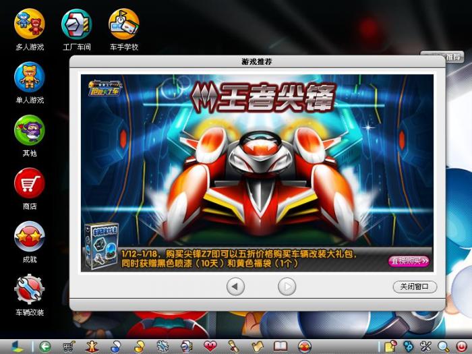
Task: Open the crossed tools settings icon
Action: [x=425, y=347]
